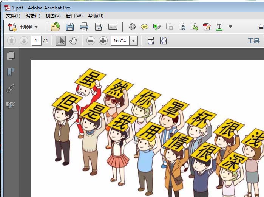
Task: Click the page number input field
Action: click(37, 41)
